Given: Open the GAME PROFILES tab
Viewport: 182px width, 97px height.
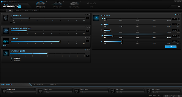Looking at the screenshot, I should coord(7,85).
